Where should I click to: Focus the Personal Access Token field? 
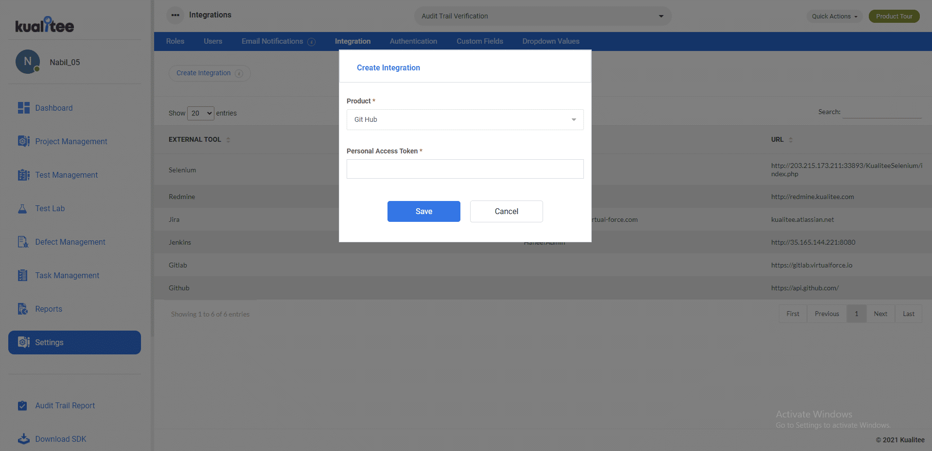coord(465,169)
